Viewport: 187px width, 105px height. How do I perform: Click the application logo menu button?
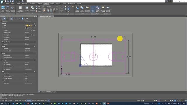coord(2,2)
